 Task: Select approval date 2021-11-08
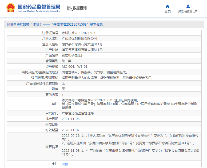click(x=71, y=119)
